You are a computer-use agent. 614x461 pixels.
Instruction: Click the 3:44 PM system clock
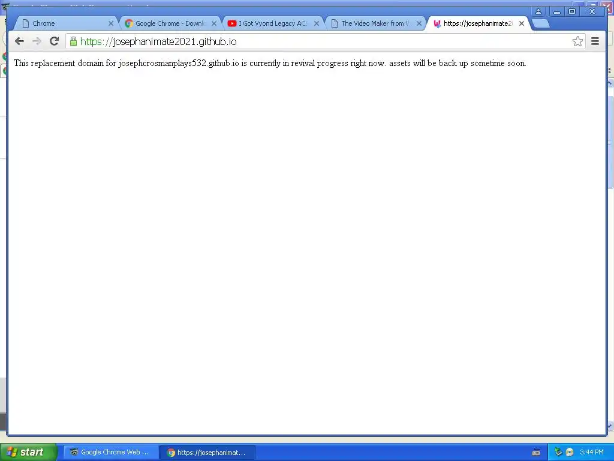coord(592,453)
